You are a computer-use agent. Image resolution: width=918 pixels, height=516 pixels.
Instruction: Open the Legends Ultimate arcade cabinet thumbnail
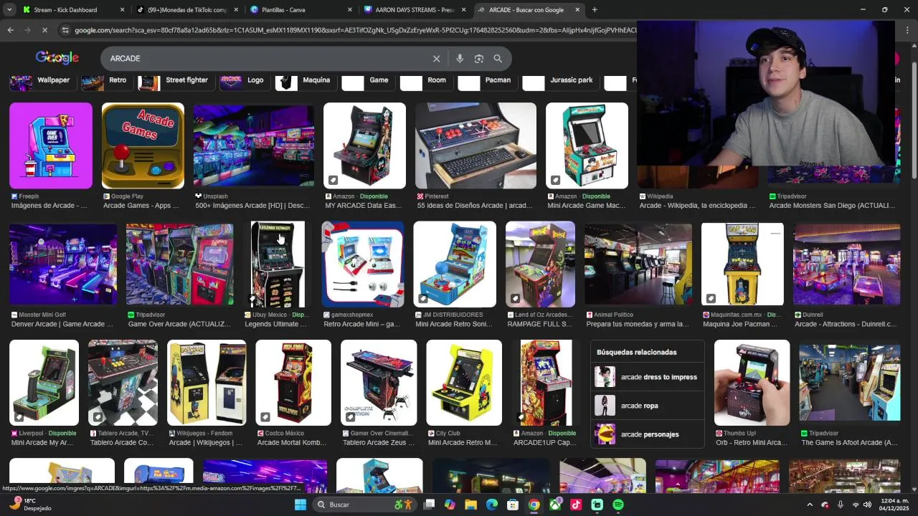(278, 264)
